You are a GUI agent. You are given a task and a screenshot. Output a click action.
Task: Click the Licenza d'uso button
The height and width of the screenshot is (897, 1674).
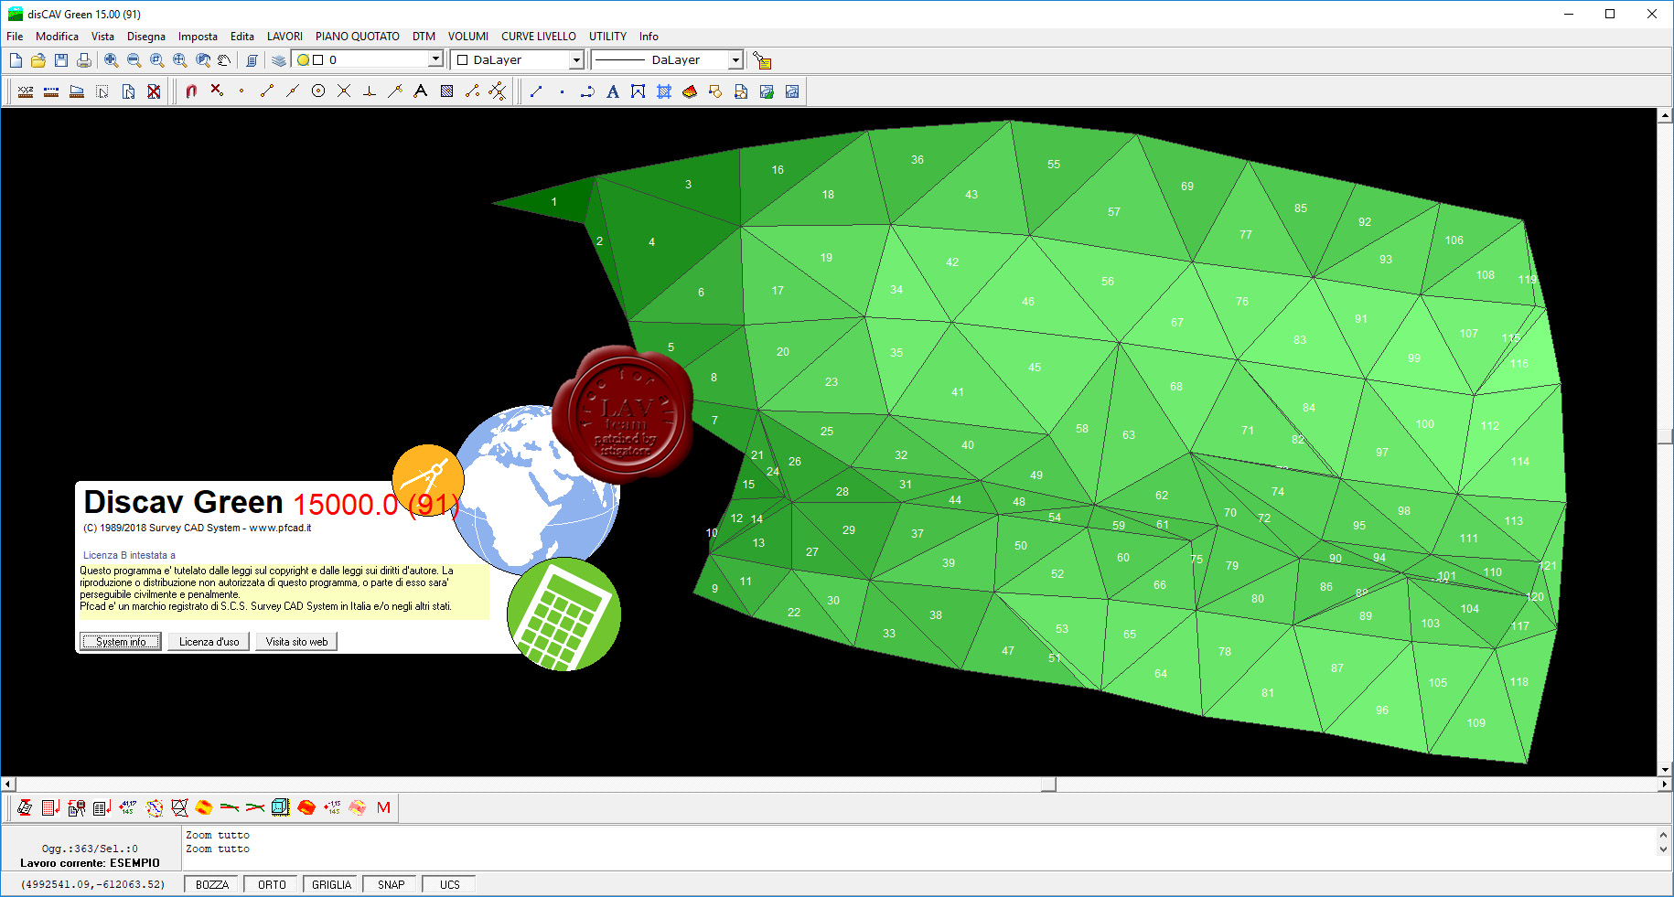[209, 642]
